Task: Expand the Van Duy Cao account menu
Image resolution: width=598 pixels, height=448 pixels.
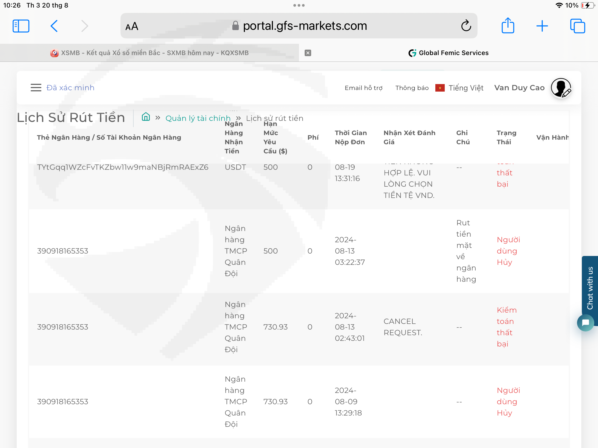Action: pyautogui.click(x=519, y=88)
